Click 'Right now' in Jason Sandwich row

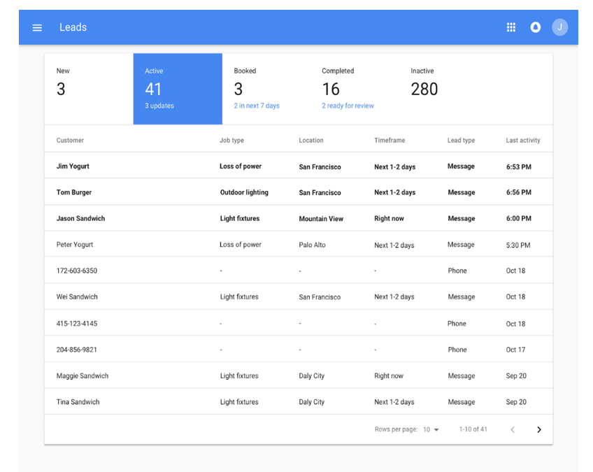(389, 219)
